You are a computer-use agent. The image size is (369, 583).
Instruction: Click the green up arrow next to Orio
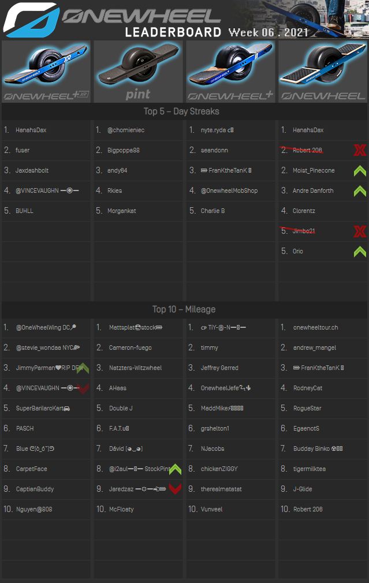pos(360,252)
